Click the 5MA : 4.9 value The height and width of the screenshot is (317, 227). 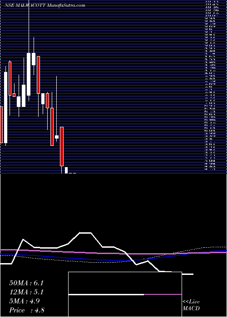pos(25,301)
